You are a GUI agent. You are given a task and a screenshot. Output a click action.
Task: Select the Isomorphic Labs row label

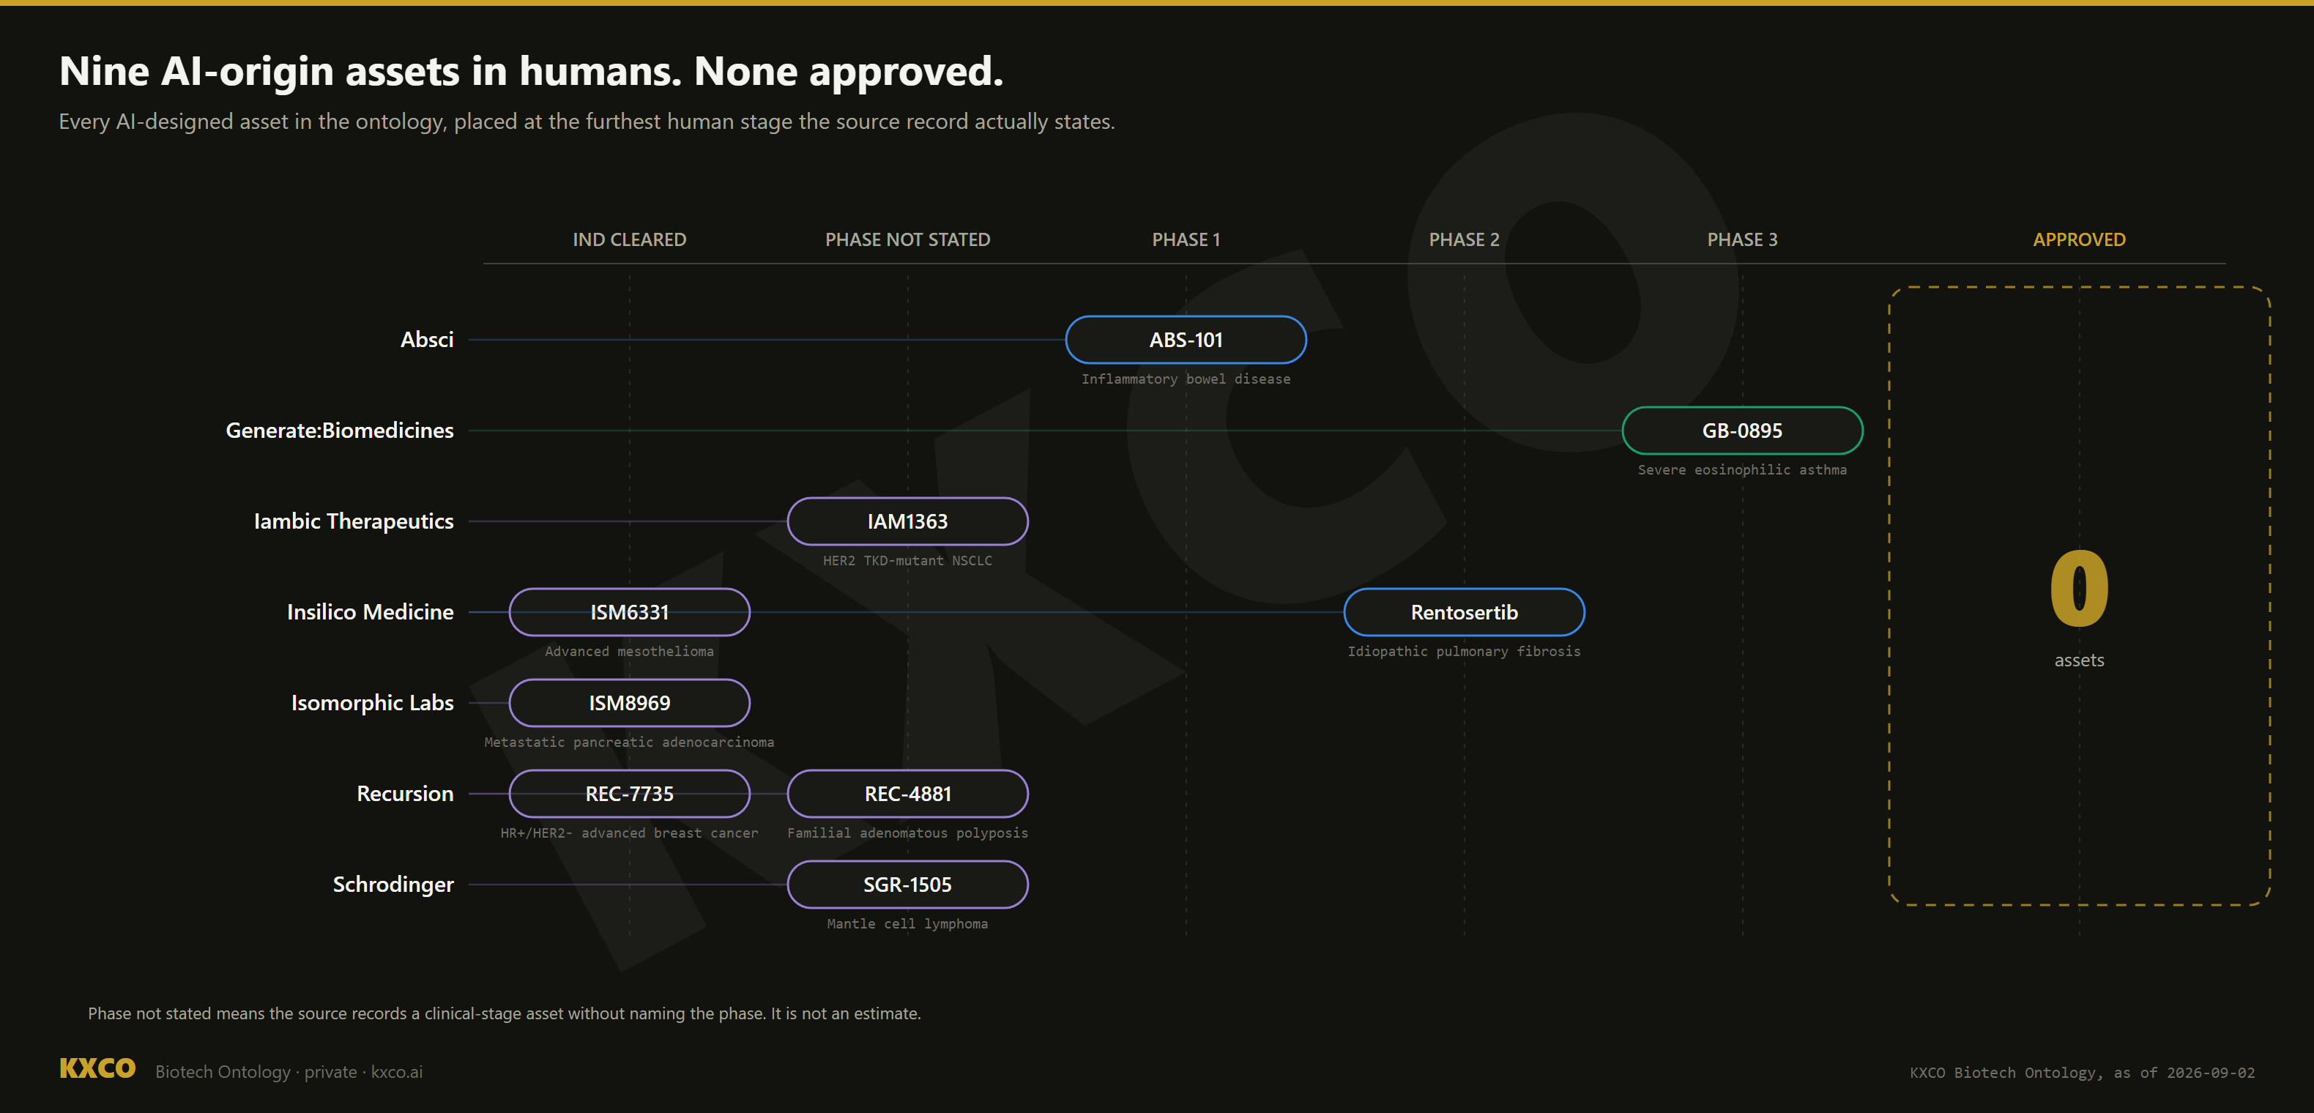[x=372, y=702]
